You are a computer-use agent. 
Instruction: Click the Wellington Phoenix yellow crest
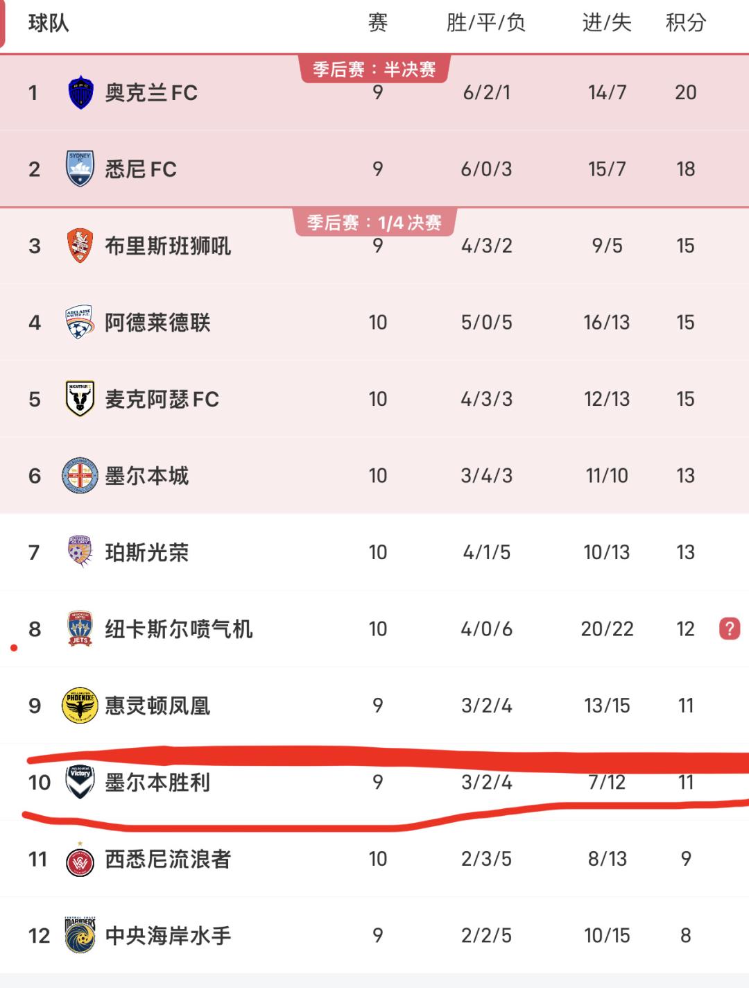[80, 706]
